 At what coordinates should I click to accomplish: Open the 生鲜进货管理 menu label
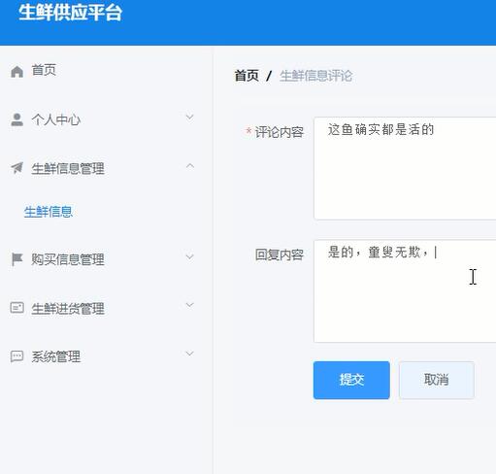(68, 309)
